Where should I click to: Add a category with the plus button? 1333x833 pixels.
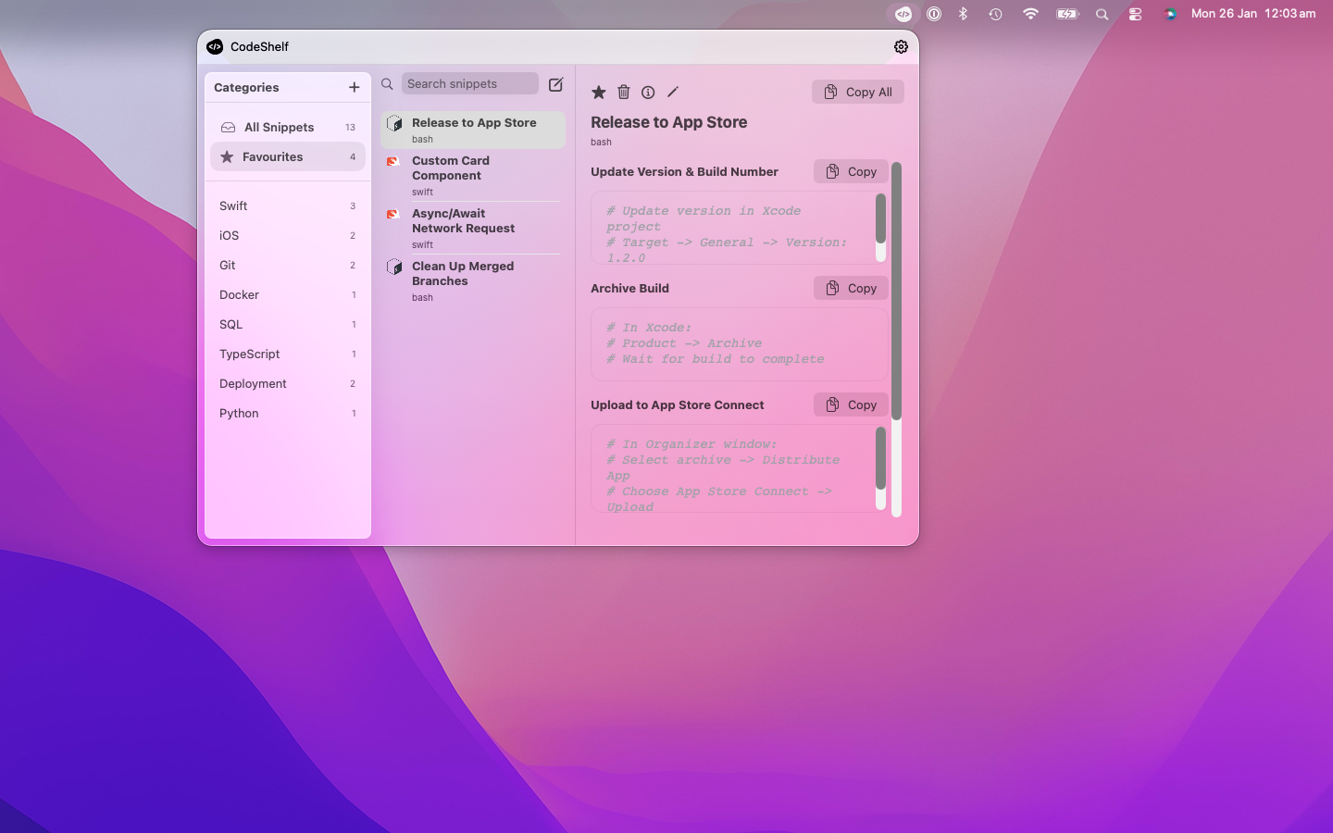click(x=355, y=87)
